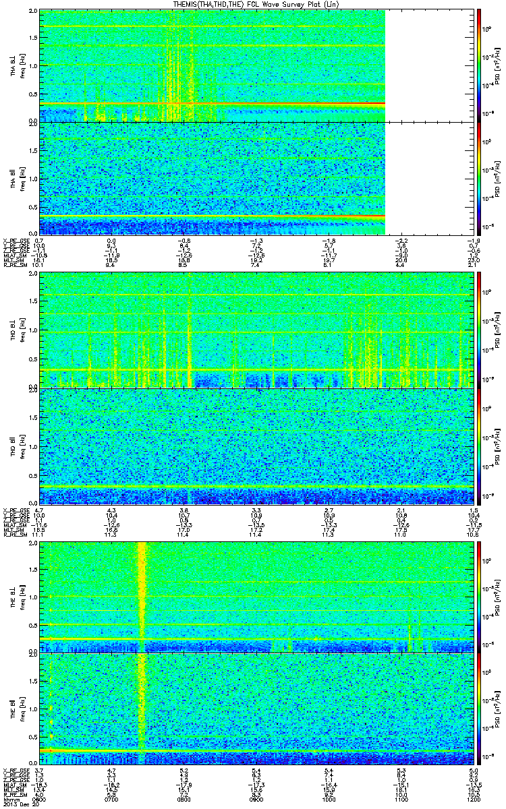Click the PSD color bar beside THD B⊥ panel
This screenshot has height=809, width=506.
(479, 330)
